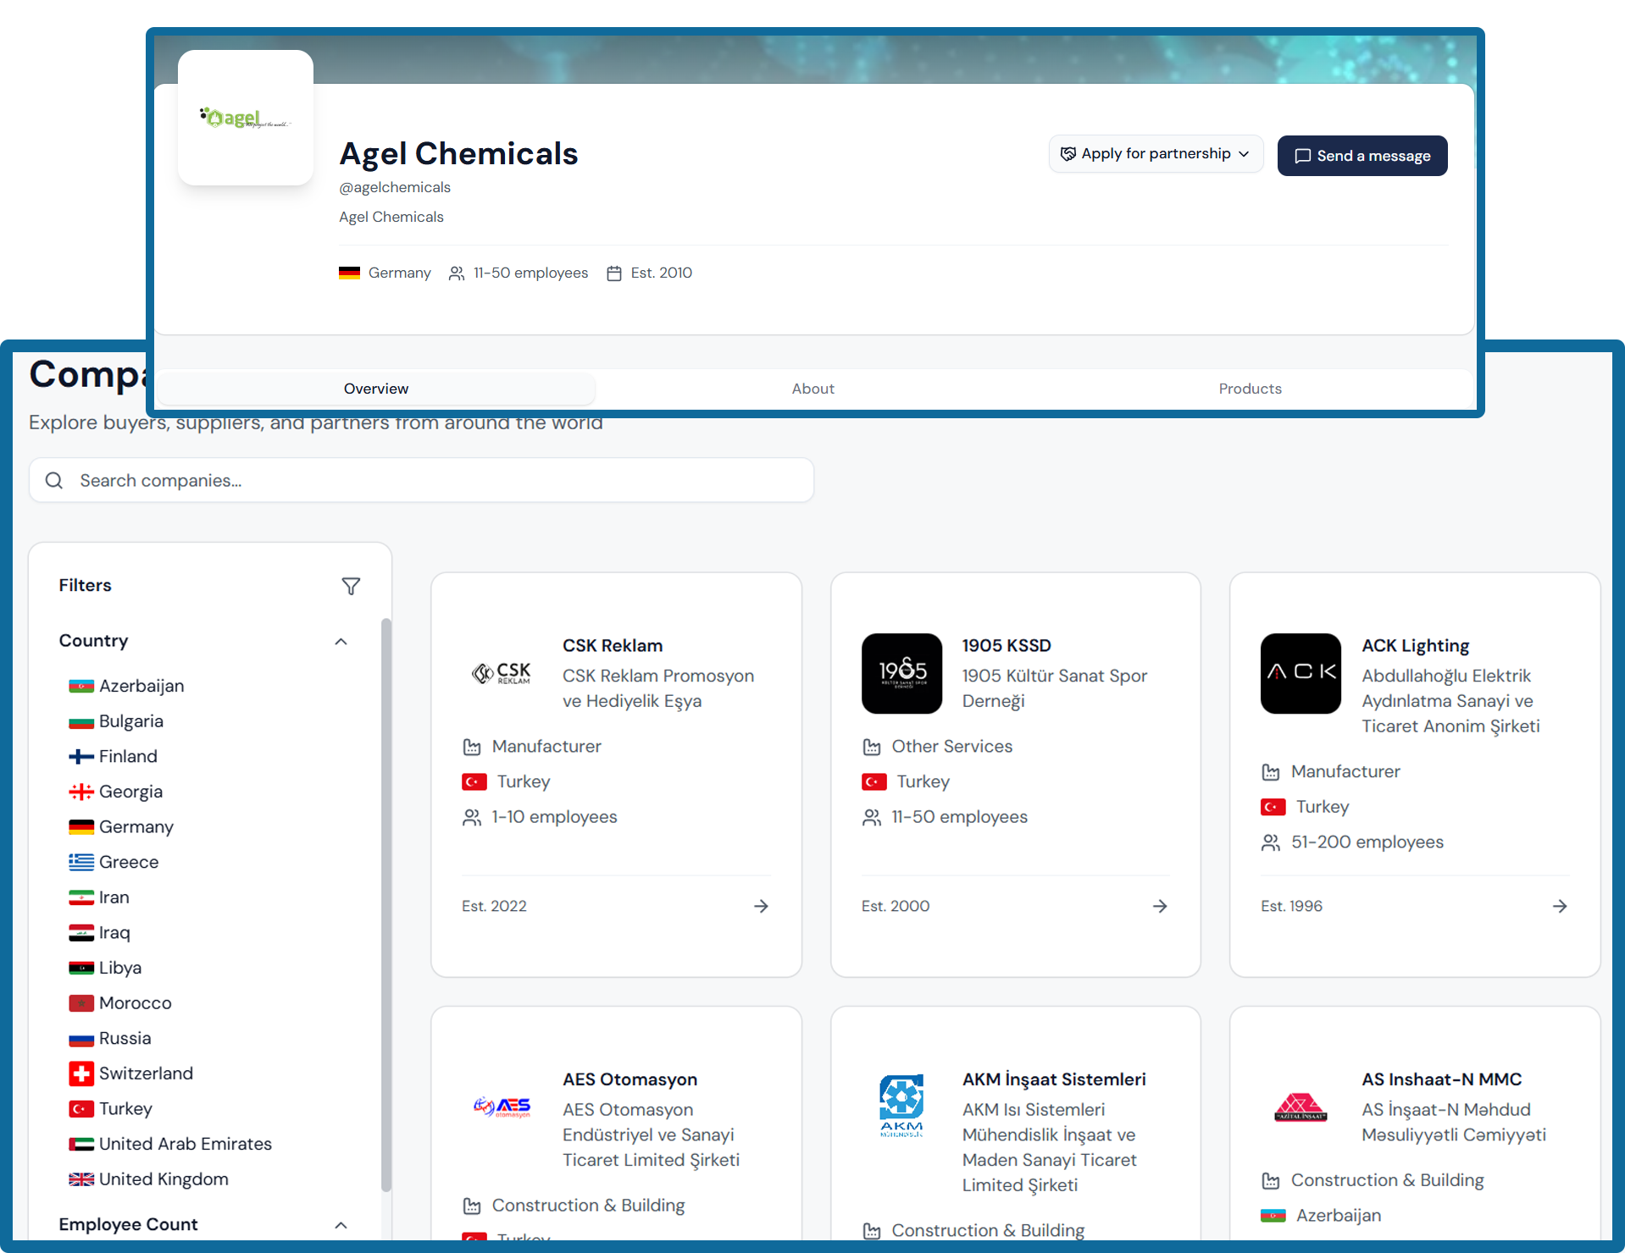Open 1905 KSSD card arrow
1625x1253 pixels.
1160,907
